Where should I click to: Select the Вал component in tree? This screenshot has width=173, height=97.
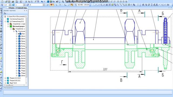(24, 34)
